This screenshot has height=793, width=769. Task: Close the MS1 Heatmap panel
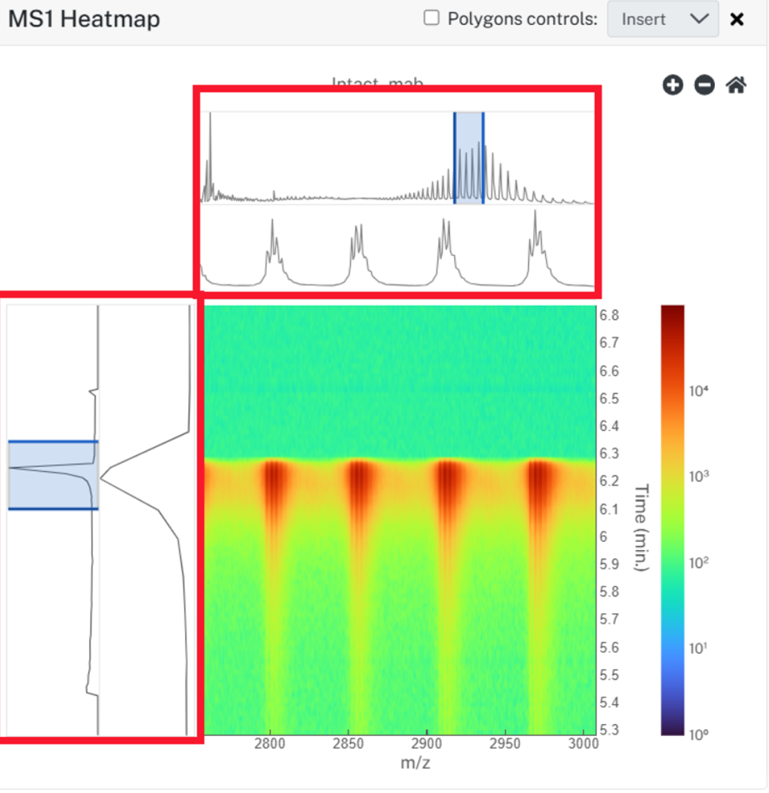[737, 19]
